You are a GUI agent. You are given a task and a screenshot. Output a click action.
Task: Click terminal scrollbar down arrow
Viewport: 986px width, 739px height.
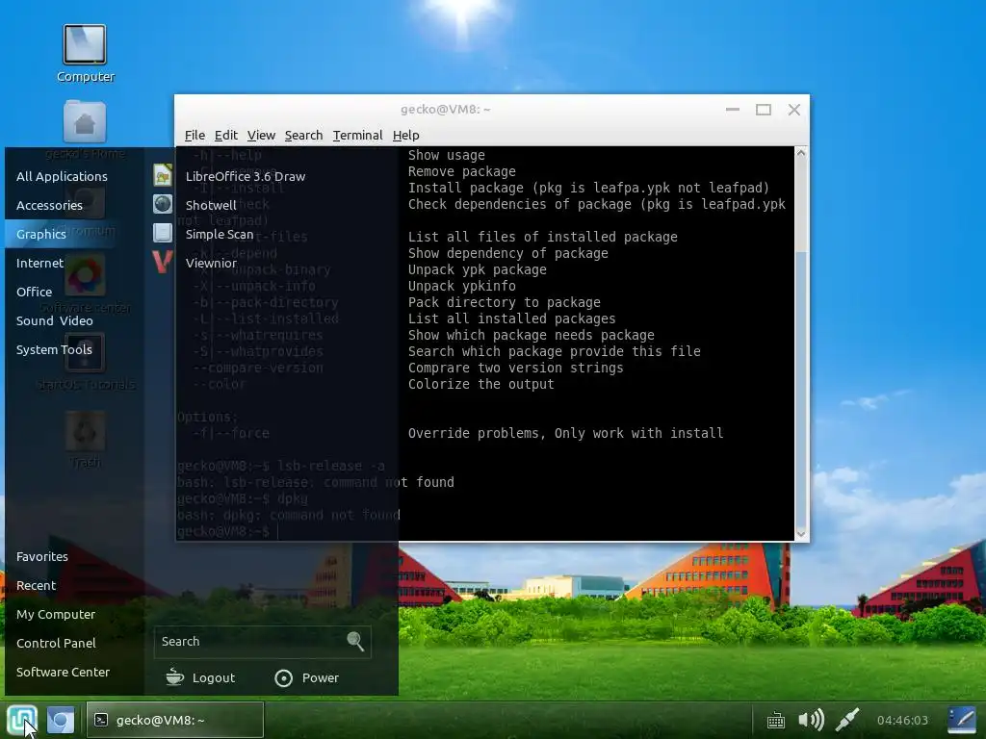[x=801, y=533]
